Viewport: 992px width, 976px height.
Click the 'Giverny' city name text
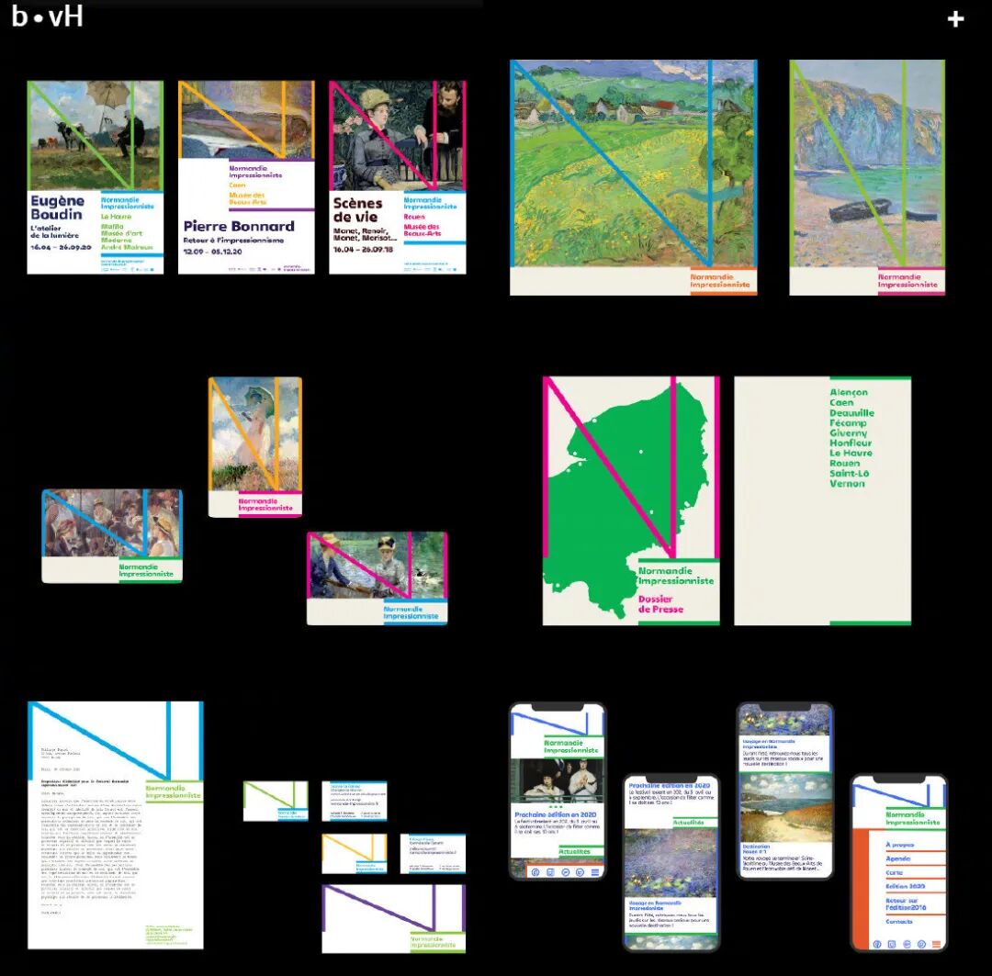[x=848, y=433]
